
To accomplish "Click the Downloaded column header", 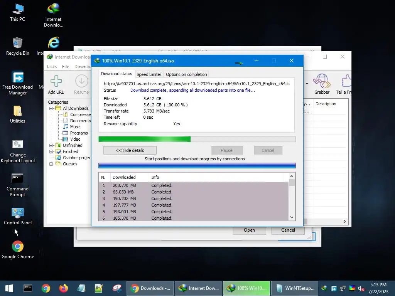I will [x=130, y=177].
